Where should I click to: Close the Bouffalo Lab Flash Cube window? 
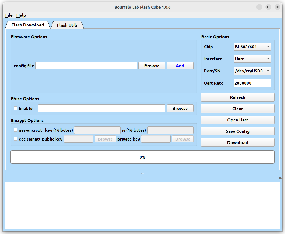pos(277,7)
